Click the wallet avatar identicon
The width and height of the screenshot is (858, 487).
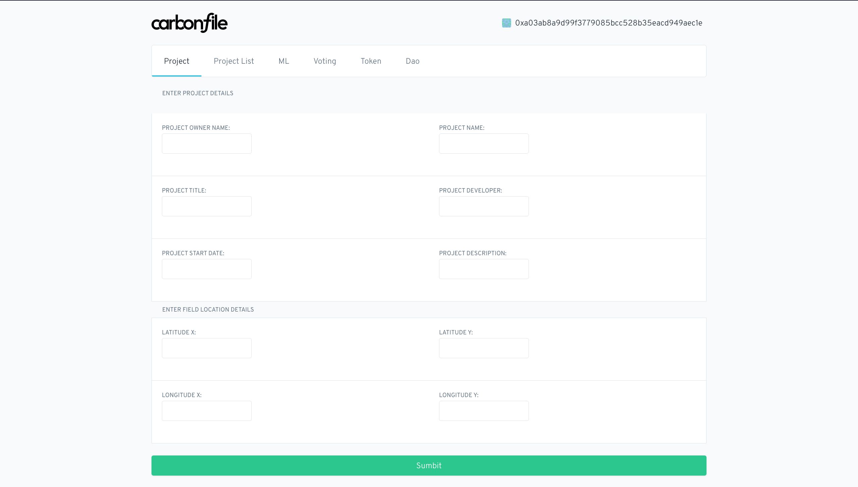[x=506, y=23]
